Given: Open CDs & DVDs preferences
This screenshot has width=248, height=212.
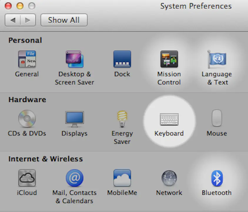Looking at the screenshot, I should [27, 118].
